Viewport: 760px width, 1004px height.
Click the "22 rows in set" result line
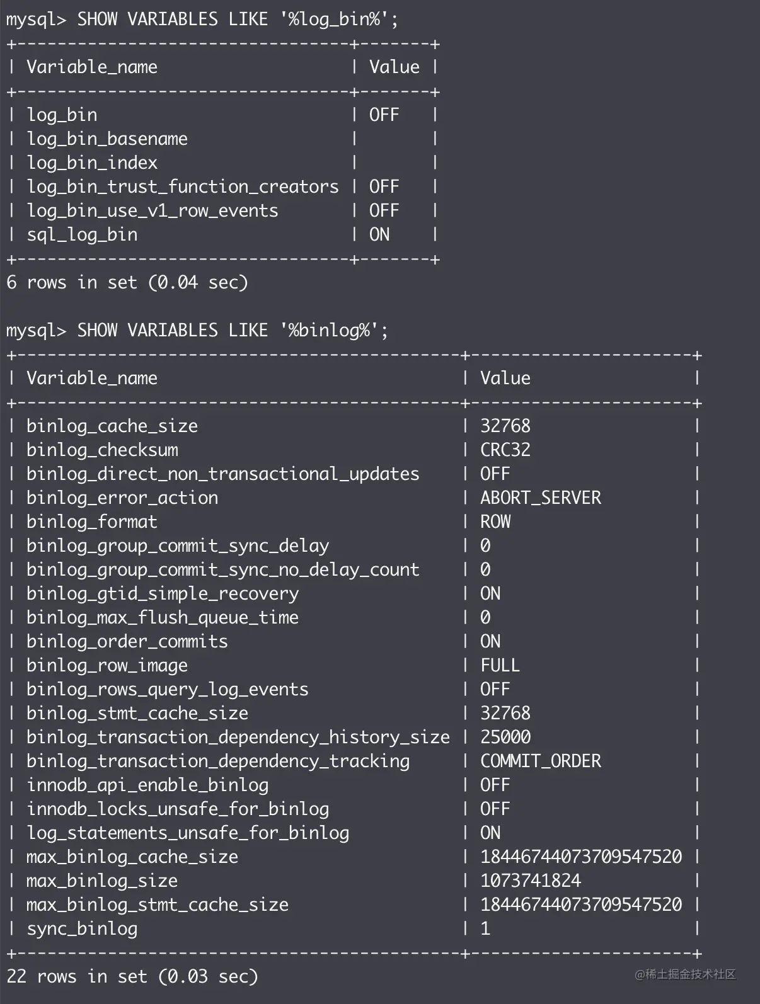point(132,977)
